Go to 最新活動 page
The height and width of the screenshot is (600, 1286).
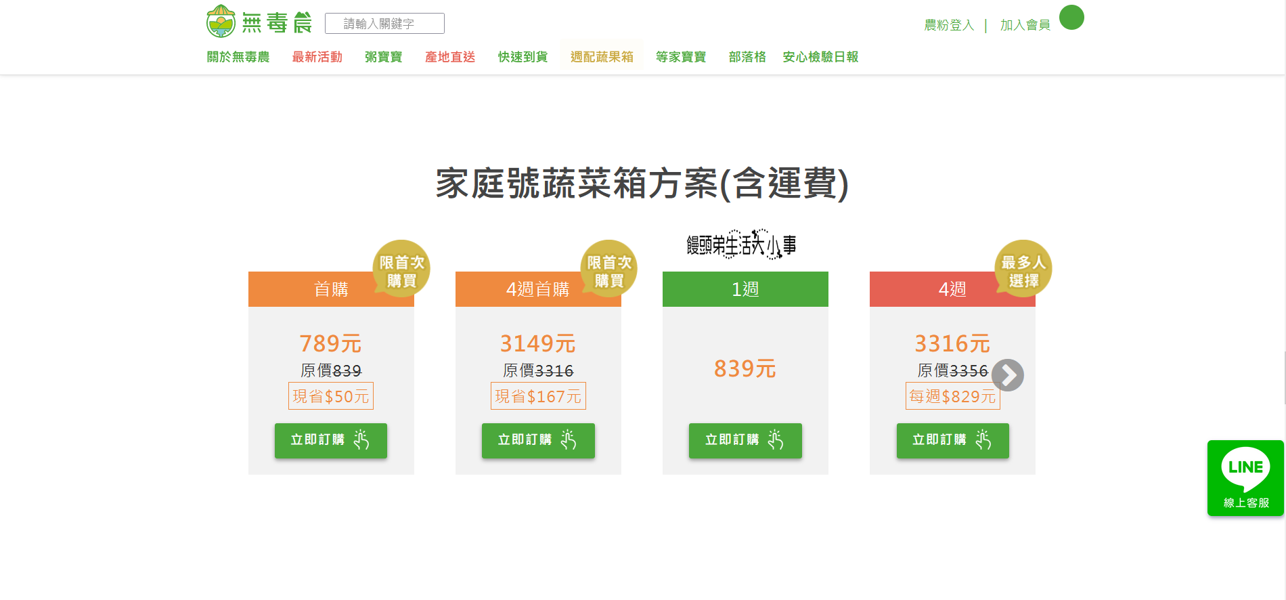coord(317,57)
